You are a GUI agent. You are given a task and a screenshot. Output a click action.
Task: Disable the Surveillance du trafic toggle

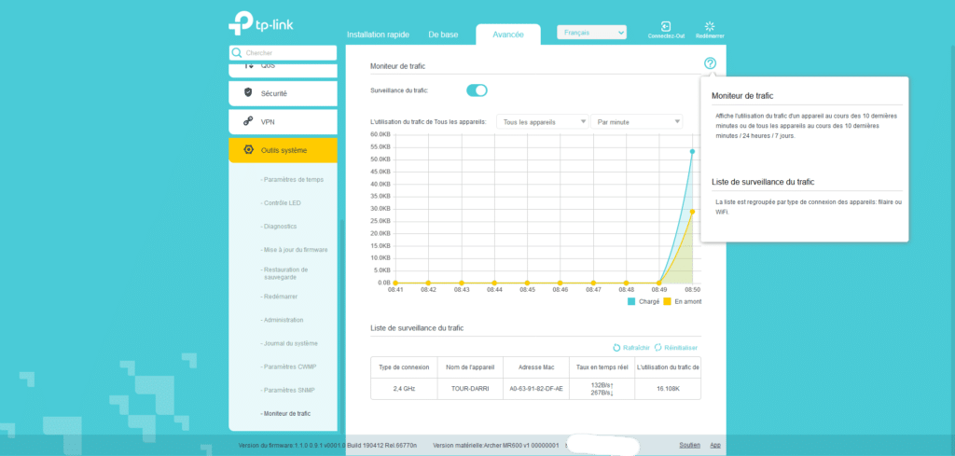pos(477,90)
